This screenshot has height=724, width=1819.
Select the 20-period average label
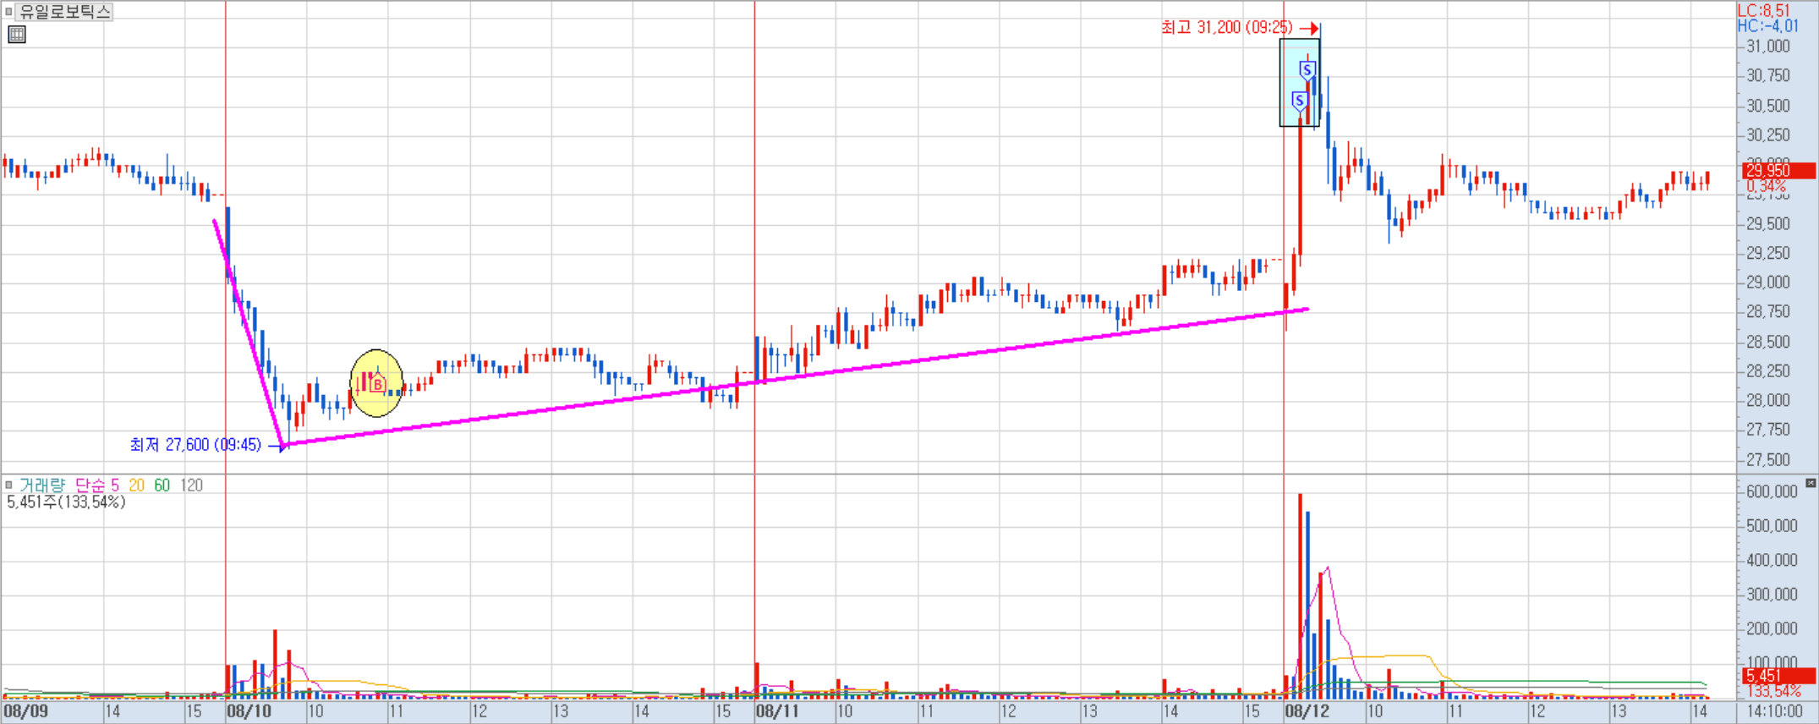click(136, 485)
